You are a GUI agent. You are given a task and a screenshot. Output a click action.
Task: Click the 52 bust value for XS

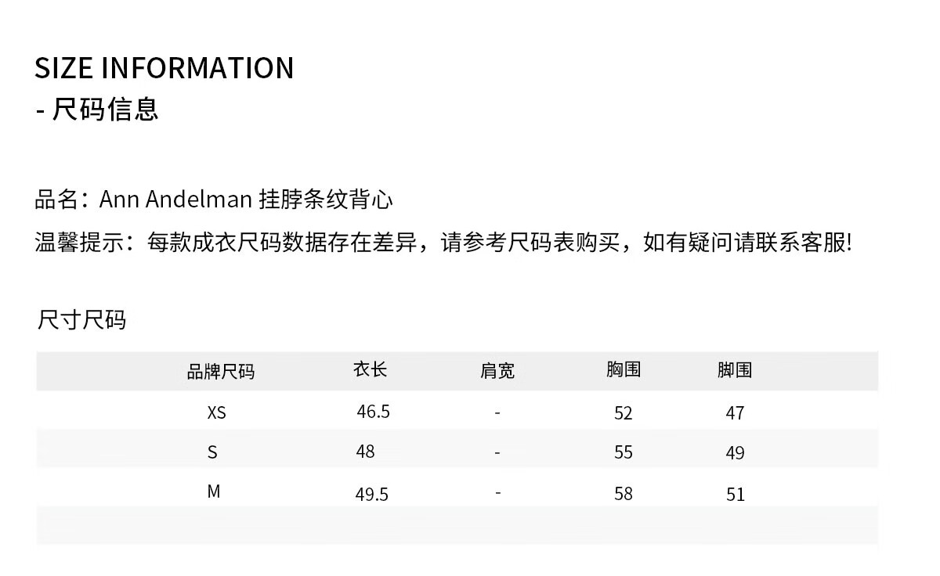pos(624,413)
